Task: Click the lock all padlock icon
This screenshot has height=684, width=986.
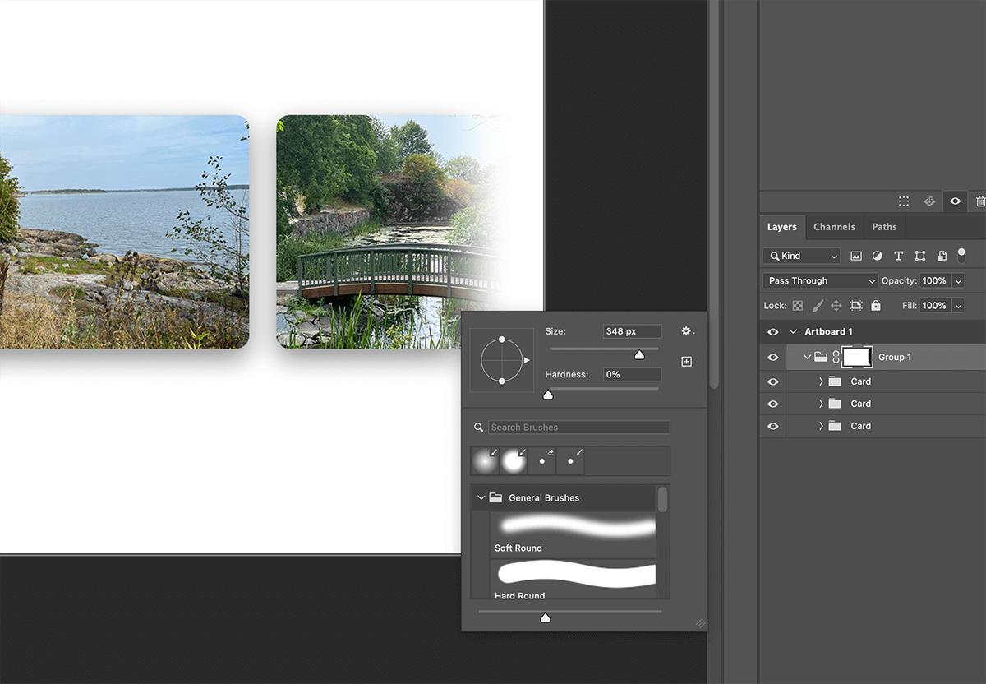Action: click(x=876, y=306)
